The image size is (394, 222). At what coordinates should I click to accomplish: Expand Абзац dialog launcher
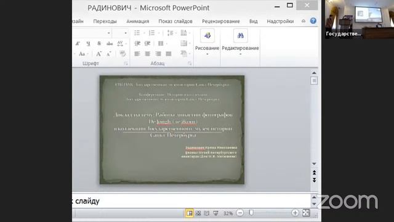coord(190,64)
